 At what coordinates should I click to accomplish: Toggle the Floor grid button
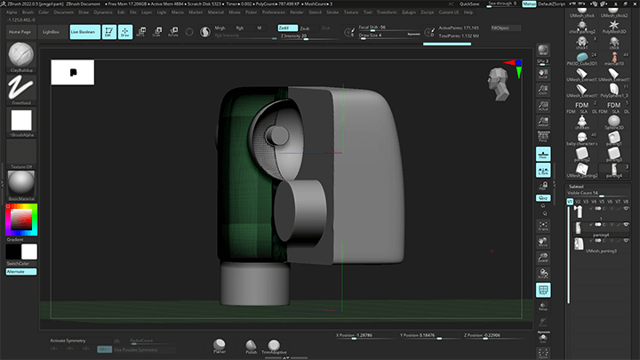point(543,154)
